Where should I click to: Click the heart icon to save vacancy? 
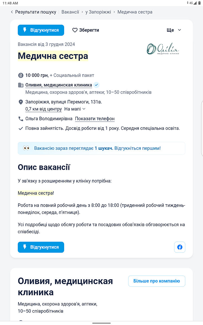click(75, 30)
